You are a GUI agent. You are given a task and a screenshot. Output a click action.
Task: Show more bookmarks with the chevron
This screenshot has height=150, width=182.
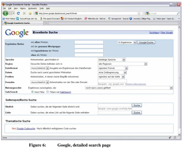click(179, 18)
